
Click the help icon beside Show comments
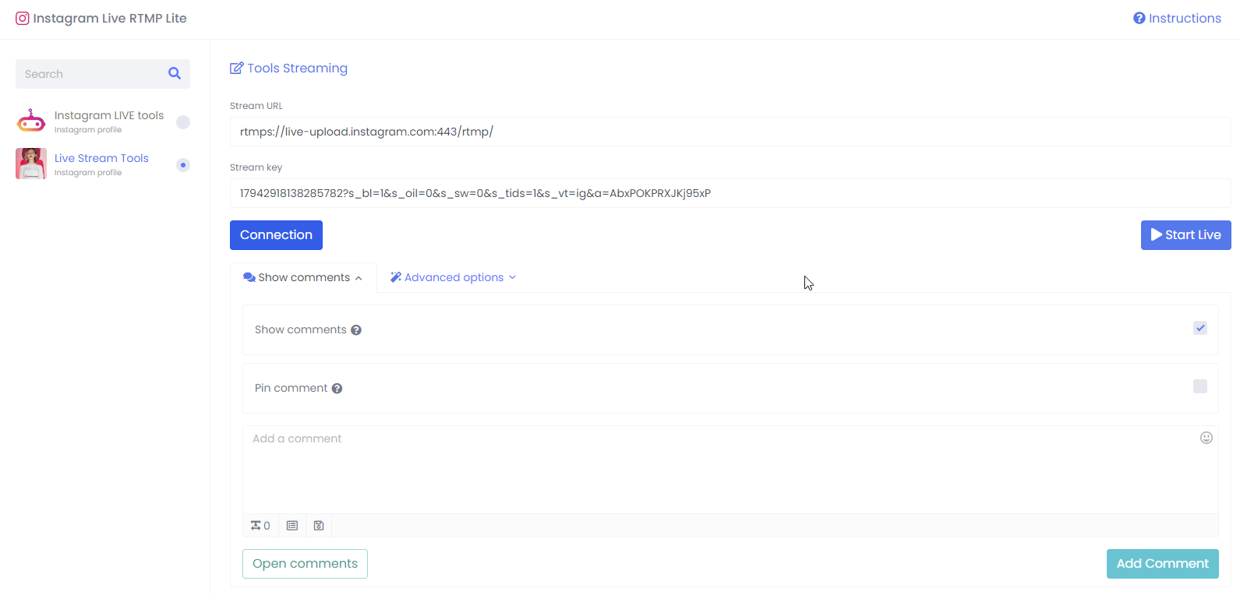pos(356,330)
